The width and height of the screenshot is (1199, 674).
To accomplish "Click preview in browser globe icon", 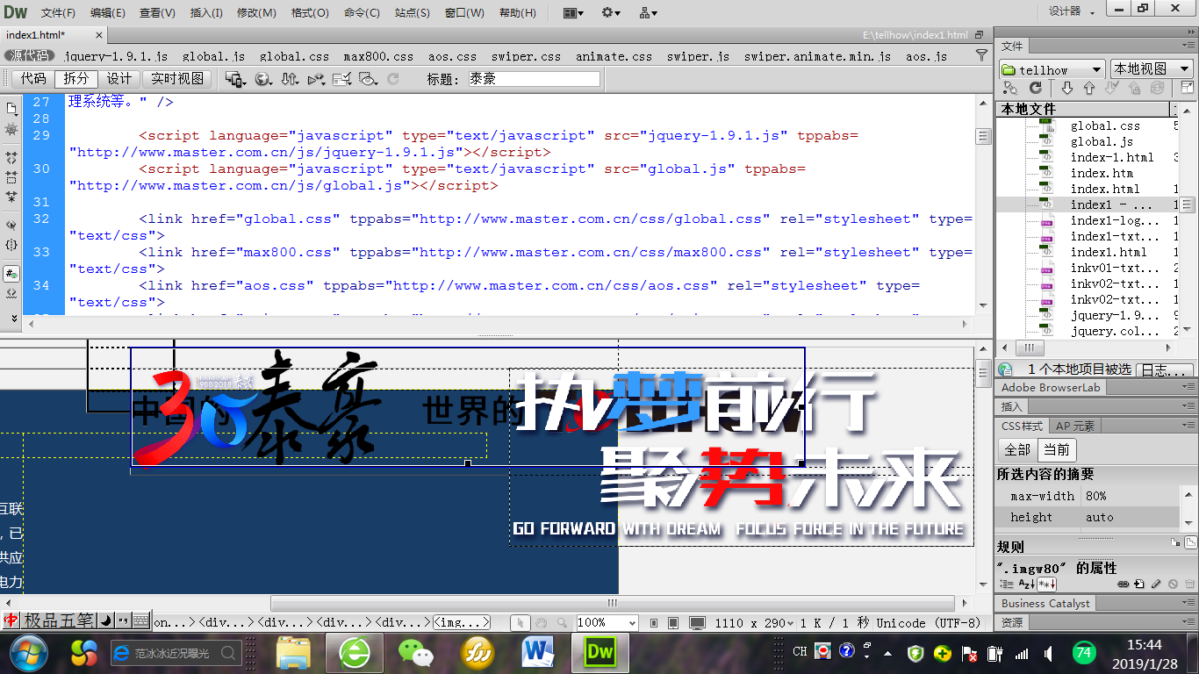I will tap(262, 79).
